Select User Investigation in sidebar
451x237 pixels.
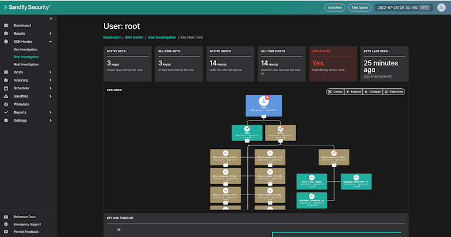coord(26,57)
